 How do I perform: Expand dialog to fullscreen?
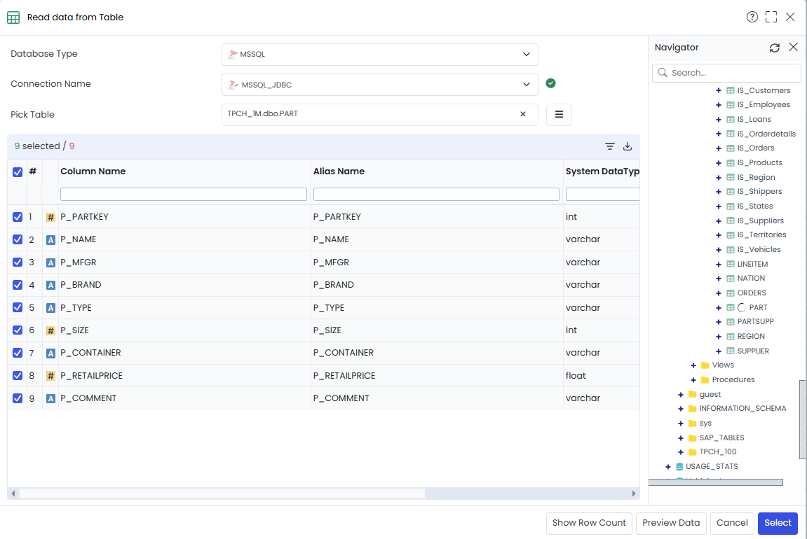pos(771,17)
